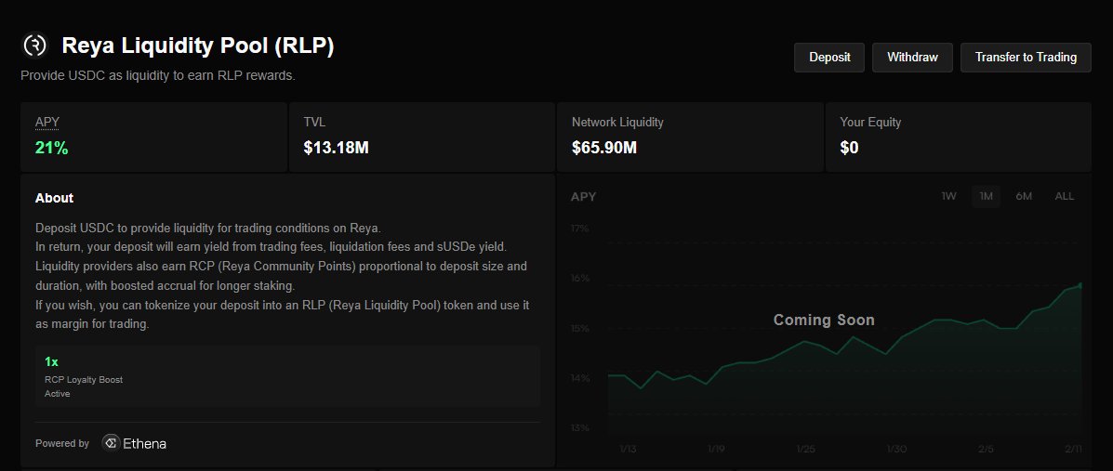The width and height of the screenshot is (1113, 471).
Task: Click the 21% APY value
Action: (52, 148)
